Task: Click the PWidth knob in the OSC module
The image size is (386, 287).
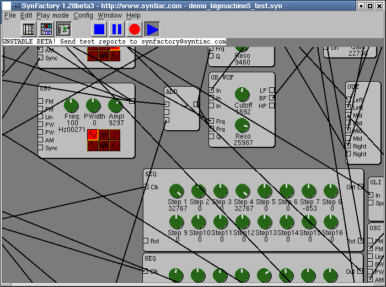Action: click(93, 105)
